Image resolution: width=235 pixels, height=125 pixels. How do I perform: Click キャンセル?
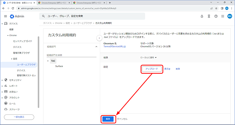point(122,119)
